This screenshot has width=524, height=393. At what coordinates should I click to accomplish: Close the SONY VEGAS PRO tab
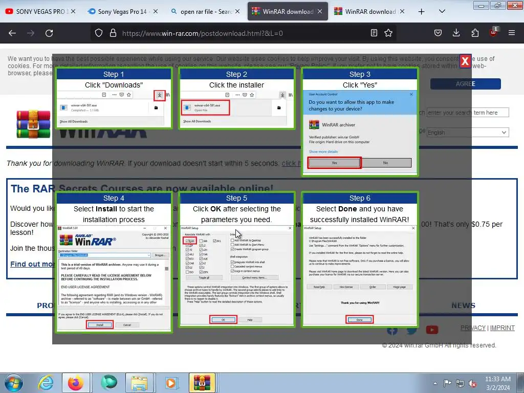coord(73,11)
